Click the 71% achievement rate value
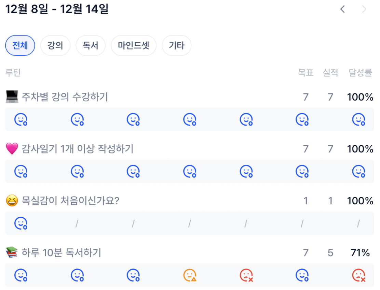The width and height of the screenshot is (380, 290). pyautogui.click(x=360, y=253)
